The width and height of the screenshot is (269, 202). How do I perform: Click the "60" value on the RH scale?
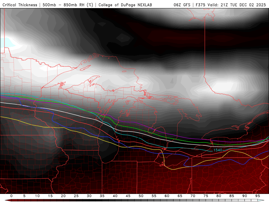pyautogui.click(x=167, y=196)
